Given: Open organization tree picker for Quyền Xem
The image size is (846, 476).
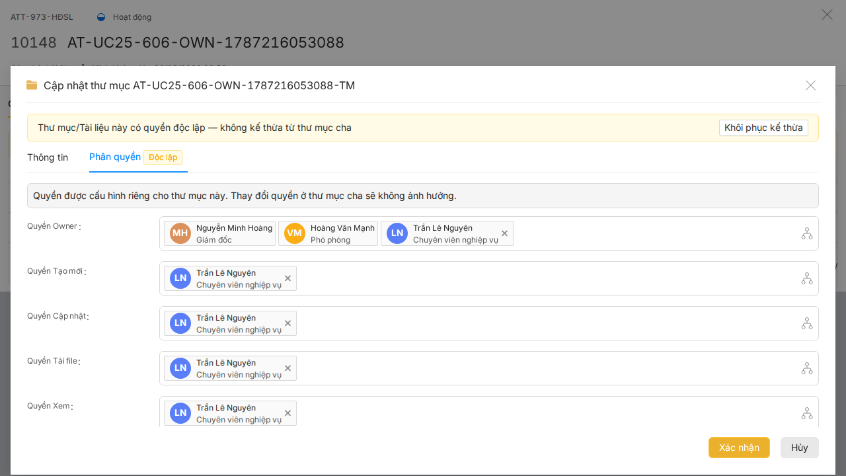Looking at the screenshot, I should coord(807,413).
